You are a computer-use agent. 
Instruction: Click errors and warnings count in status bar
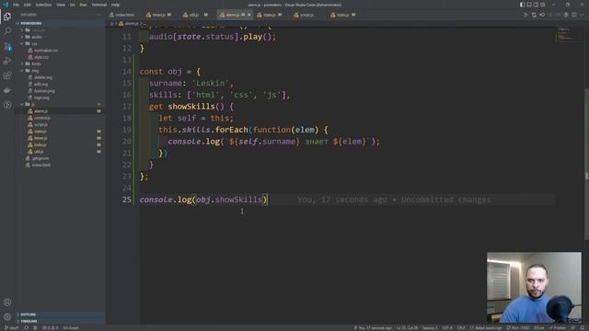click(x=51, y=328)
